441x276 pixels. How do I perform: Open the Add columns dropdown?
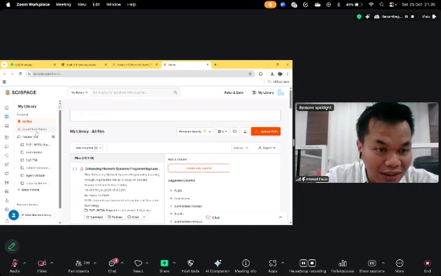click(88, 148)
